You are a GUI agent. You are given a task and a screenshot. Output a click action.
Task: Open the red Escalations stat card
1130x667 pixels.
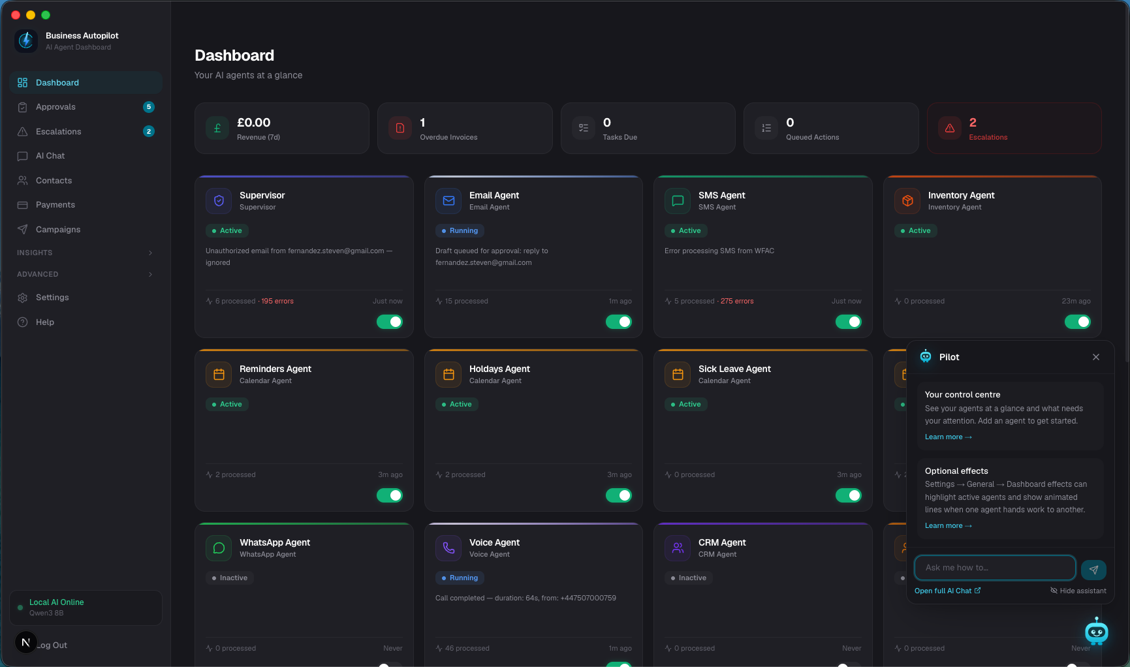1014,128
